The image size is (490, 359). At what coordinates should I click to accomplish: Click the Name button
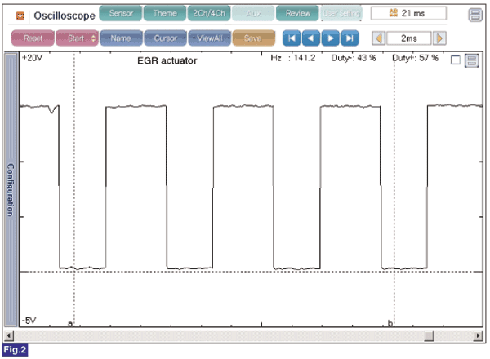(121, 38)
